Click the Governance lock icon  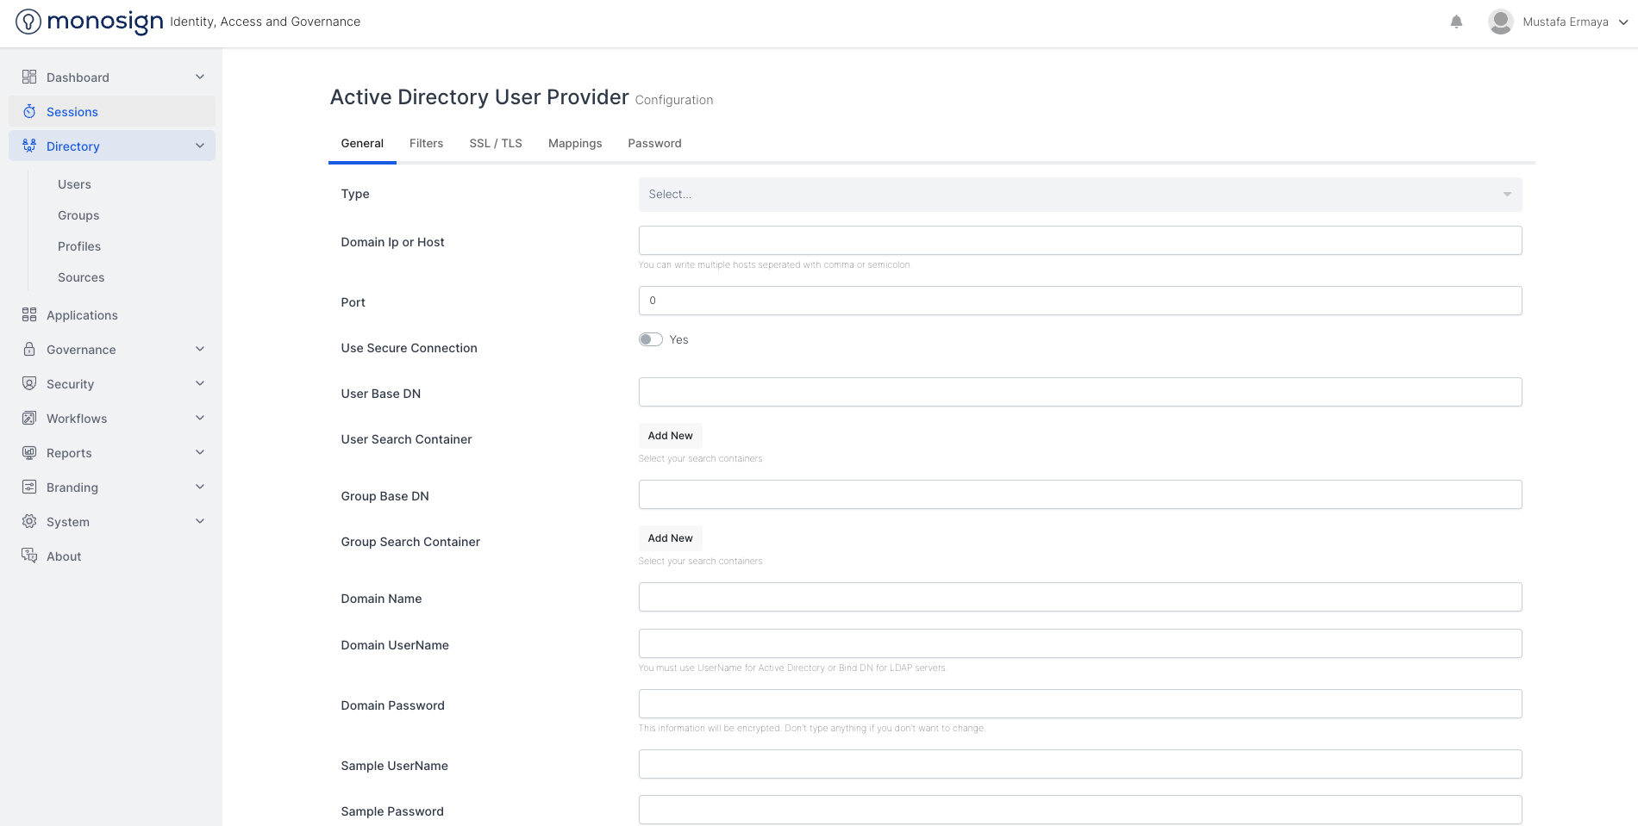coord(29,350)
